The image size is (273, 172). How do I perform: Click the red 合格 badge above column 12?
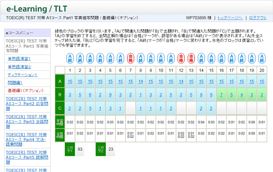181,59
